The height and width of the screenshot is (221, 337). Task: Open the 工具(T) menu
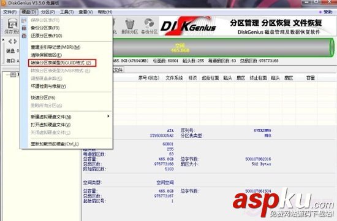coord(67,12)
